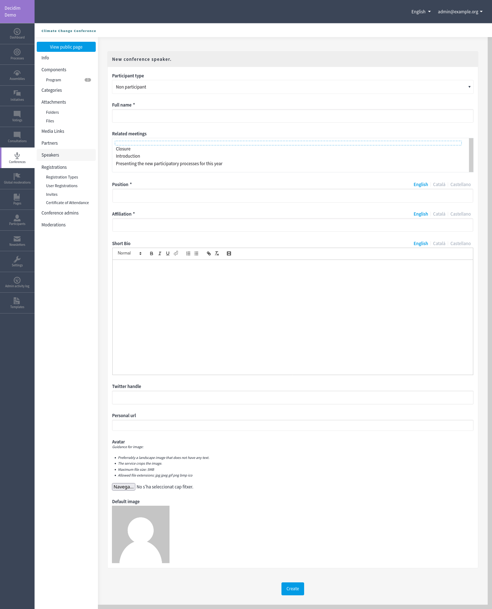492x609 pixels.
Task: Toggle underline formatting in bio toolbar
Action: coord(168,253)
